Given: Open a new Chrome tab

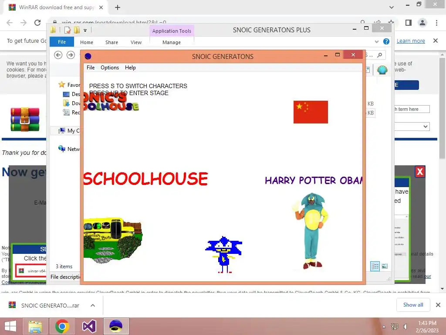Looking at the screenshot, I should 118,7.
